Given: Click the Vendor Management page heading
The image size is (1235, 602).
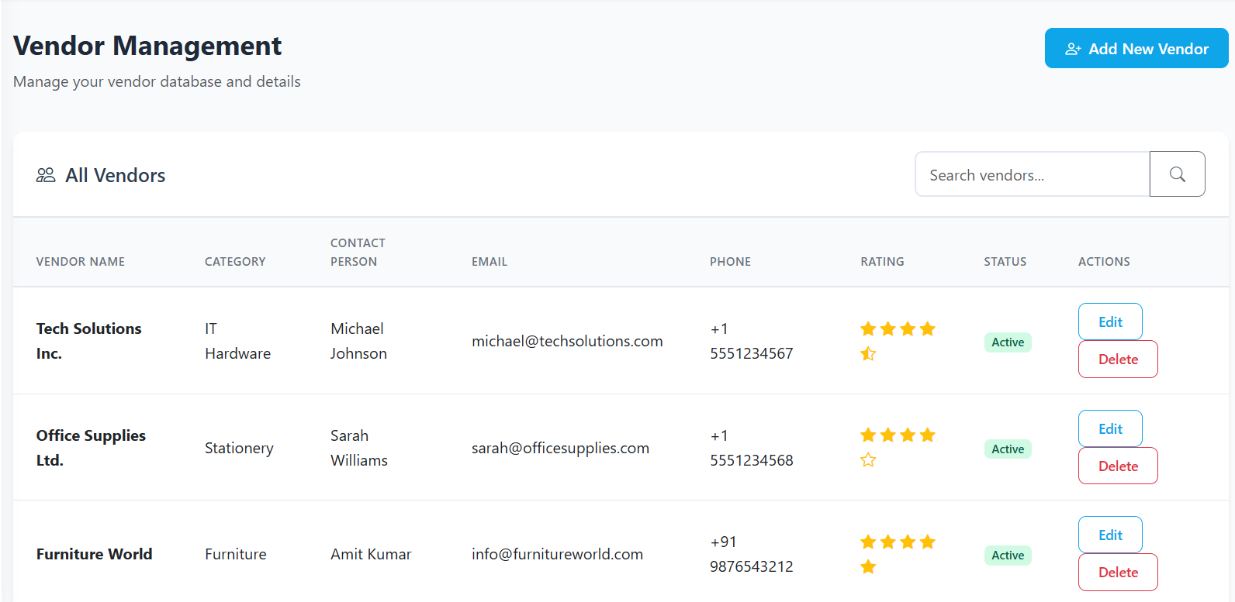Looking at the screenshot, I should coord(147,46).
